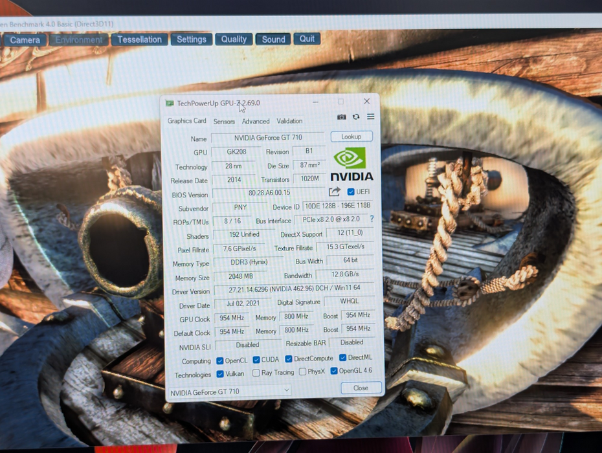Image resolution: width=602 pixels, height=453 pixels.
Task: Toggle the Ray Tracing checkbox
Action: (256, 373)
